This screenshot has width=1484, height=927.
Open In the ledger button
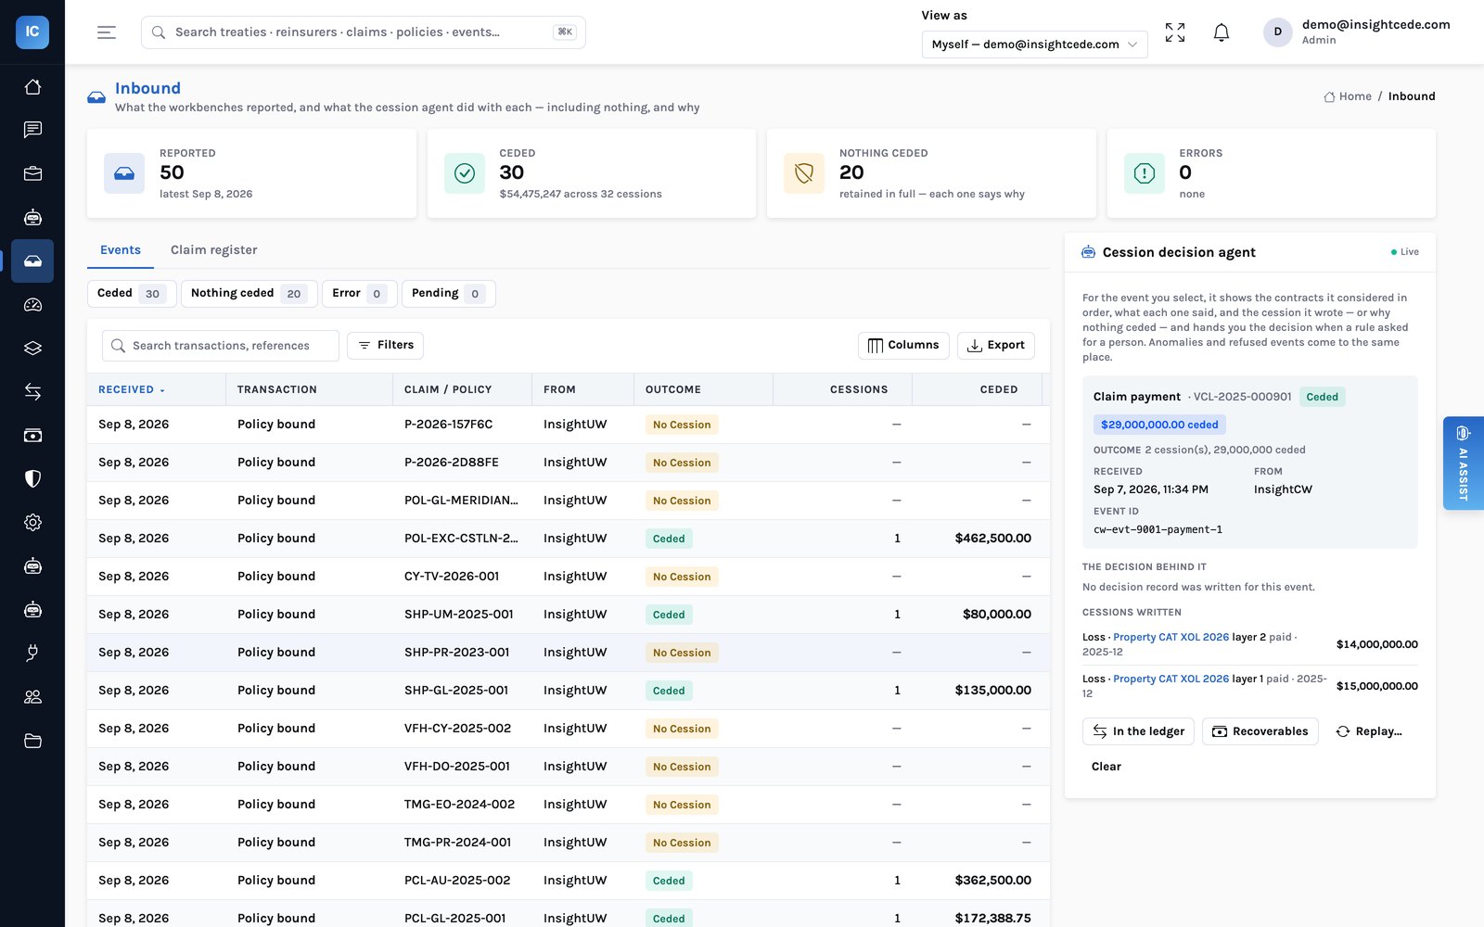point(1139,731)
